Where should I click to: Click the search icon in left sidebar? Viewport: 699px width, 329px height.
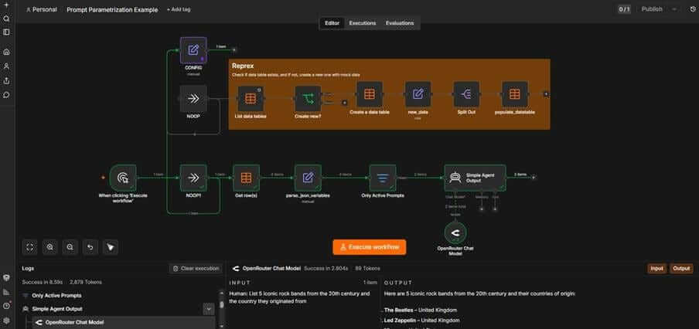6,19
